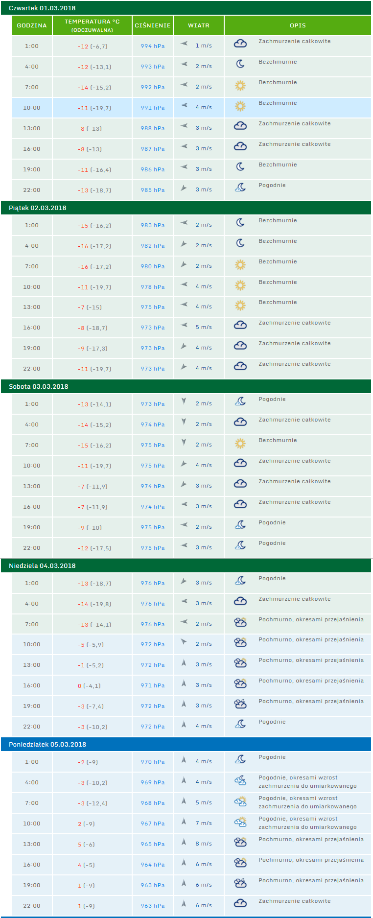Click the OPIS column header
The height and width of the screenshot is (918, 373).
pyautogui.click(x=298, y=25)
